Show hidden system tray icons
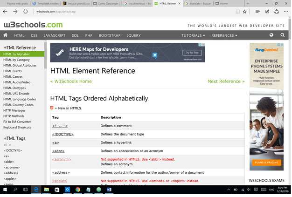Viewport: 292px width, 197px height. [x=229, y=190]
